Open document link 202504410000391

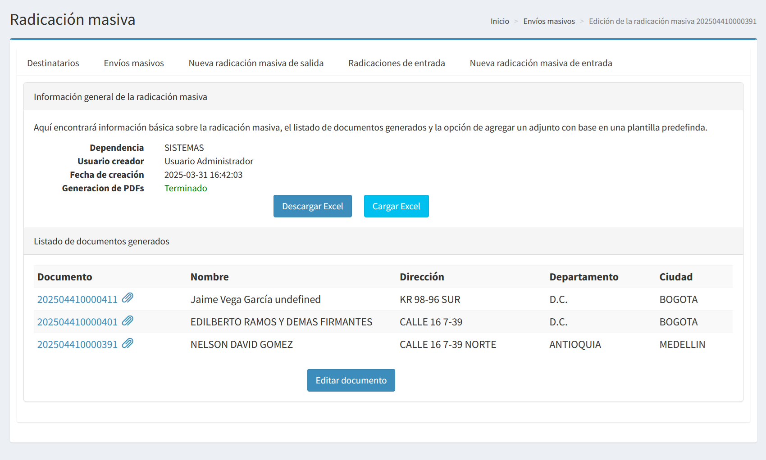(78, 345)
